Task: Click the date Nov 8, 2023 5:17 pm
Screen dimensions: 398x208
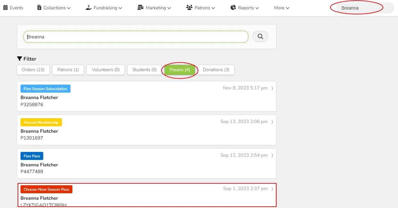Action: tap(245, 88)
